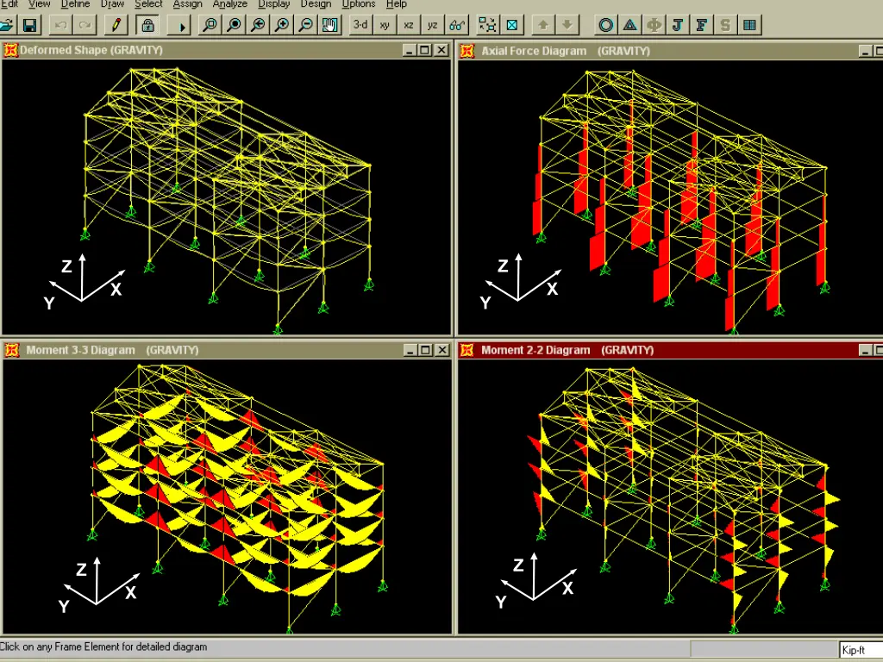Set view to the xz plane
This screenshot has width=883, height=662.
409,25
